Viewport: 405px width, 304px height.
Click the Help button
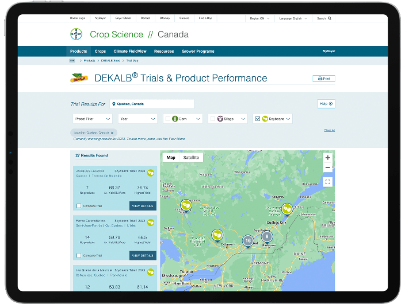[x=326, y=104]
